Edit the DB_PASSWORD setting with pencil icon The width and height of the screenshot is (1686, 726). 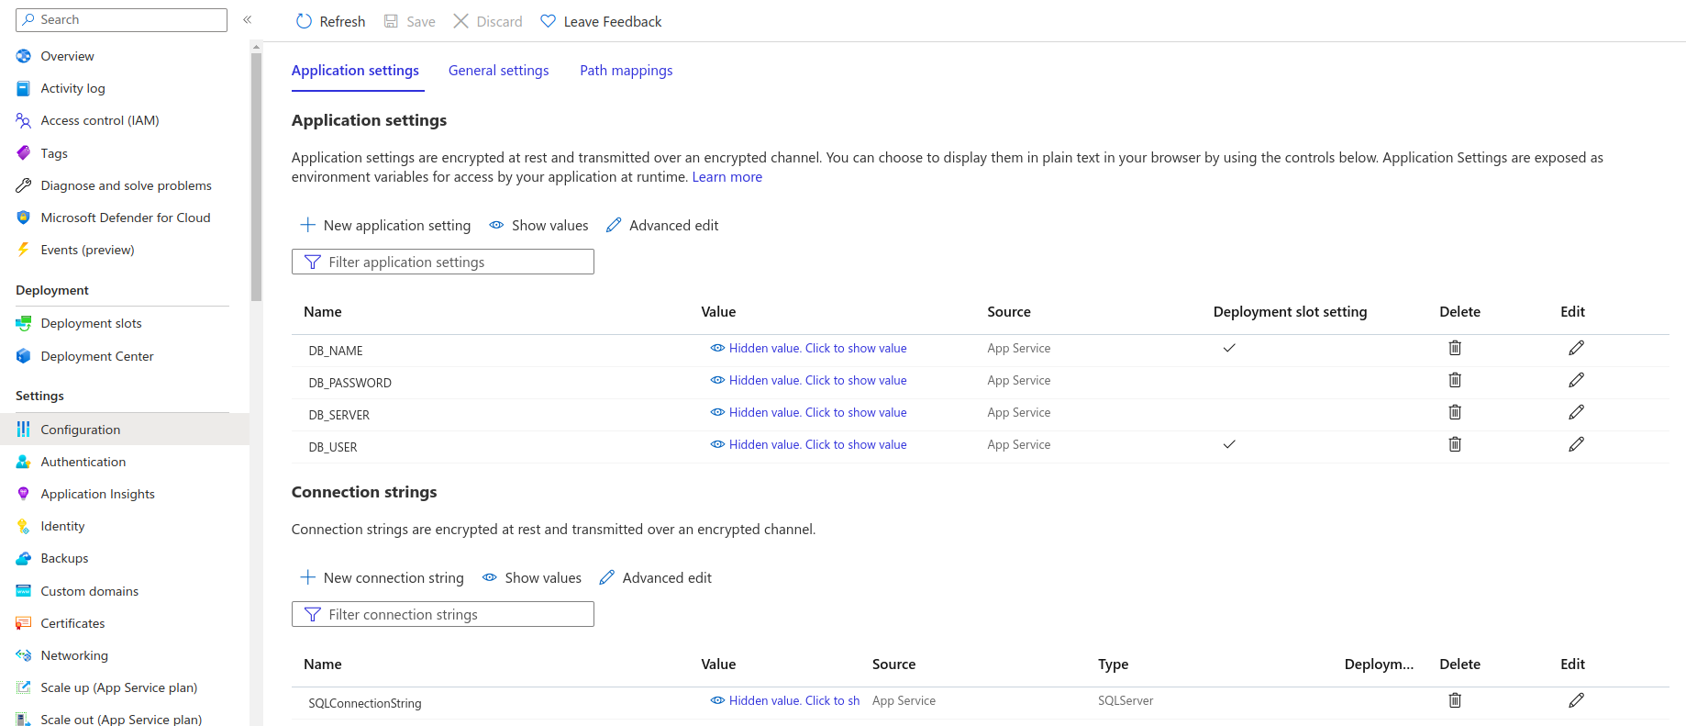point(1576,380)
